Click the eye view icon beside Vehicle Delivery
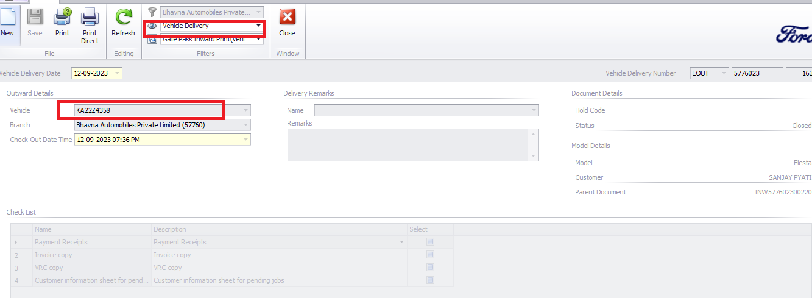 [x=152, y=26]
